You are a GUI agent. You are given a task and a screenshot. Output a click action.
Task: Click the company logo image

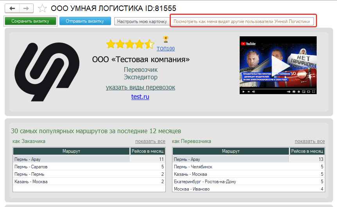(47, 72)
